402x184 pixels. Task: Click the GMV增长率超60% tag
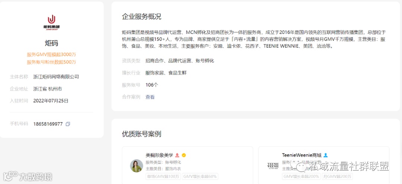click(x=200, y=177)
